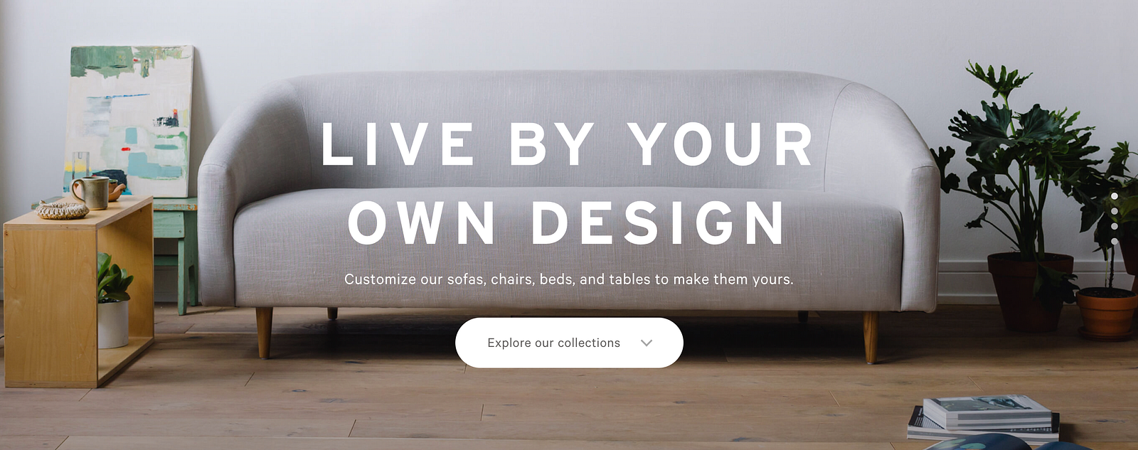The image size is (1138, 450).
Task: Go to the third slide indicator dot
Action: pos(1115,226)
